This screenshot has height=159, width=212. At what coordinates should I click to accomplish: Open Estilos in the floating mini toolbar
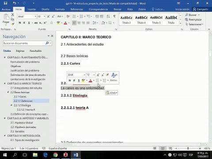pyautogui.click(x=114, y=77)
